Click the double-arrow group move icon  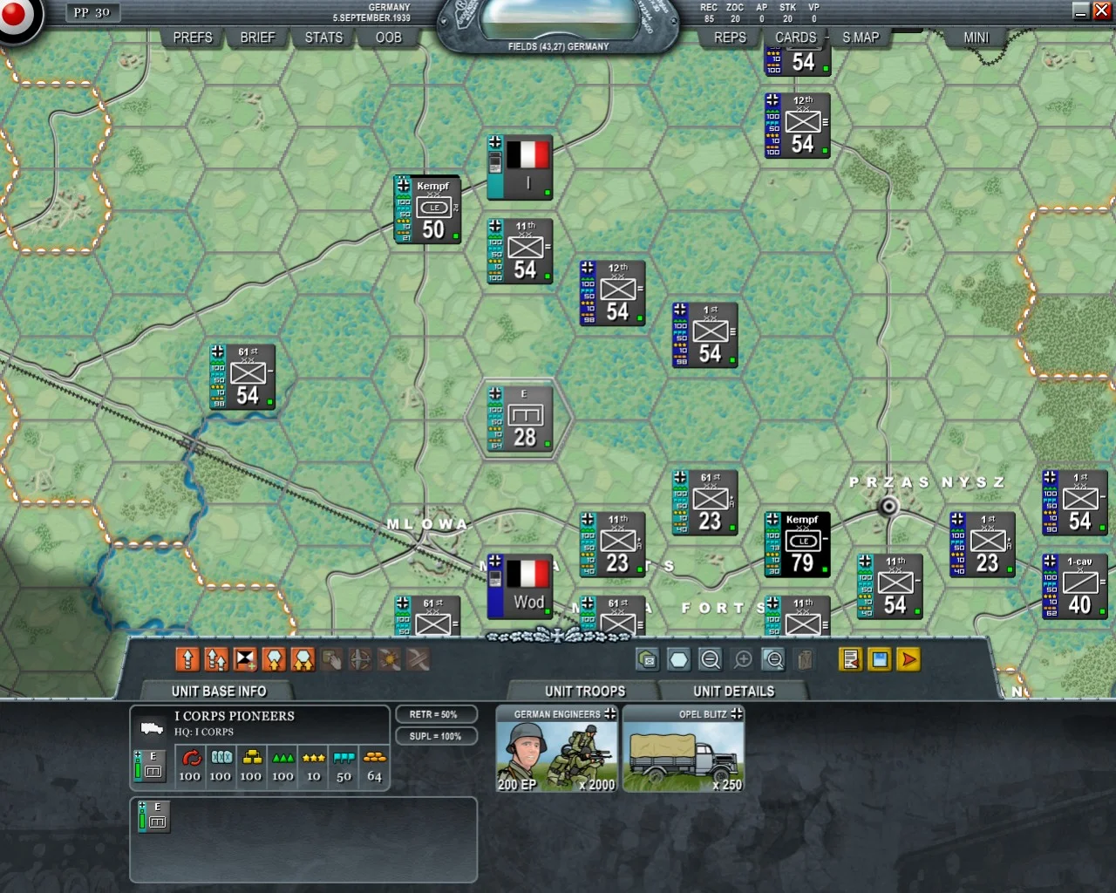[216, 659]
